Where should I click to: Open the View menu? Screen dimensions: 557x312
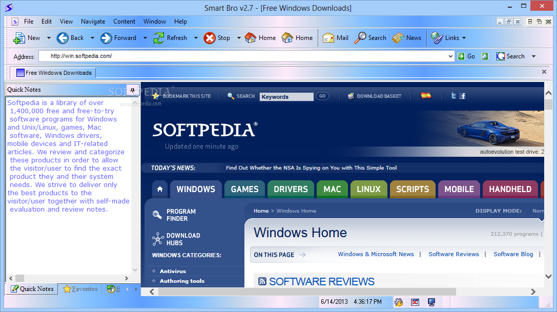pos(66,22)
